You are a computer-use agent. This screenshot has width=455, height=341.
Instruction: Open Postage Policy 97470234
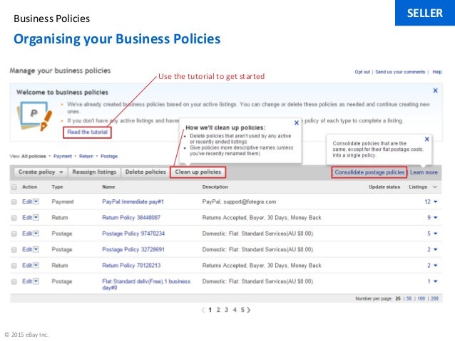133,234
